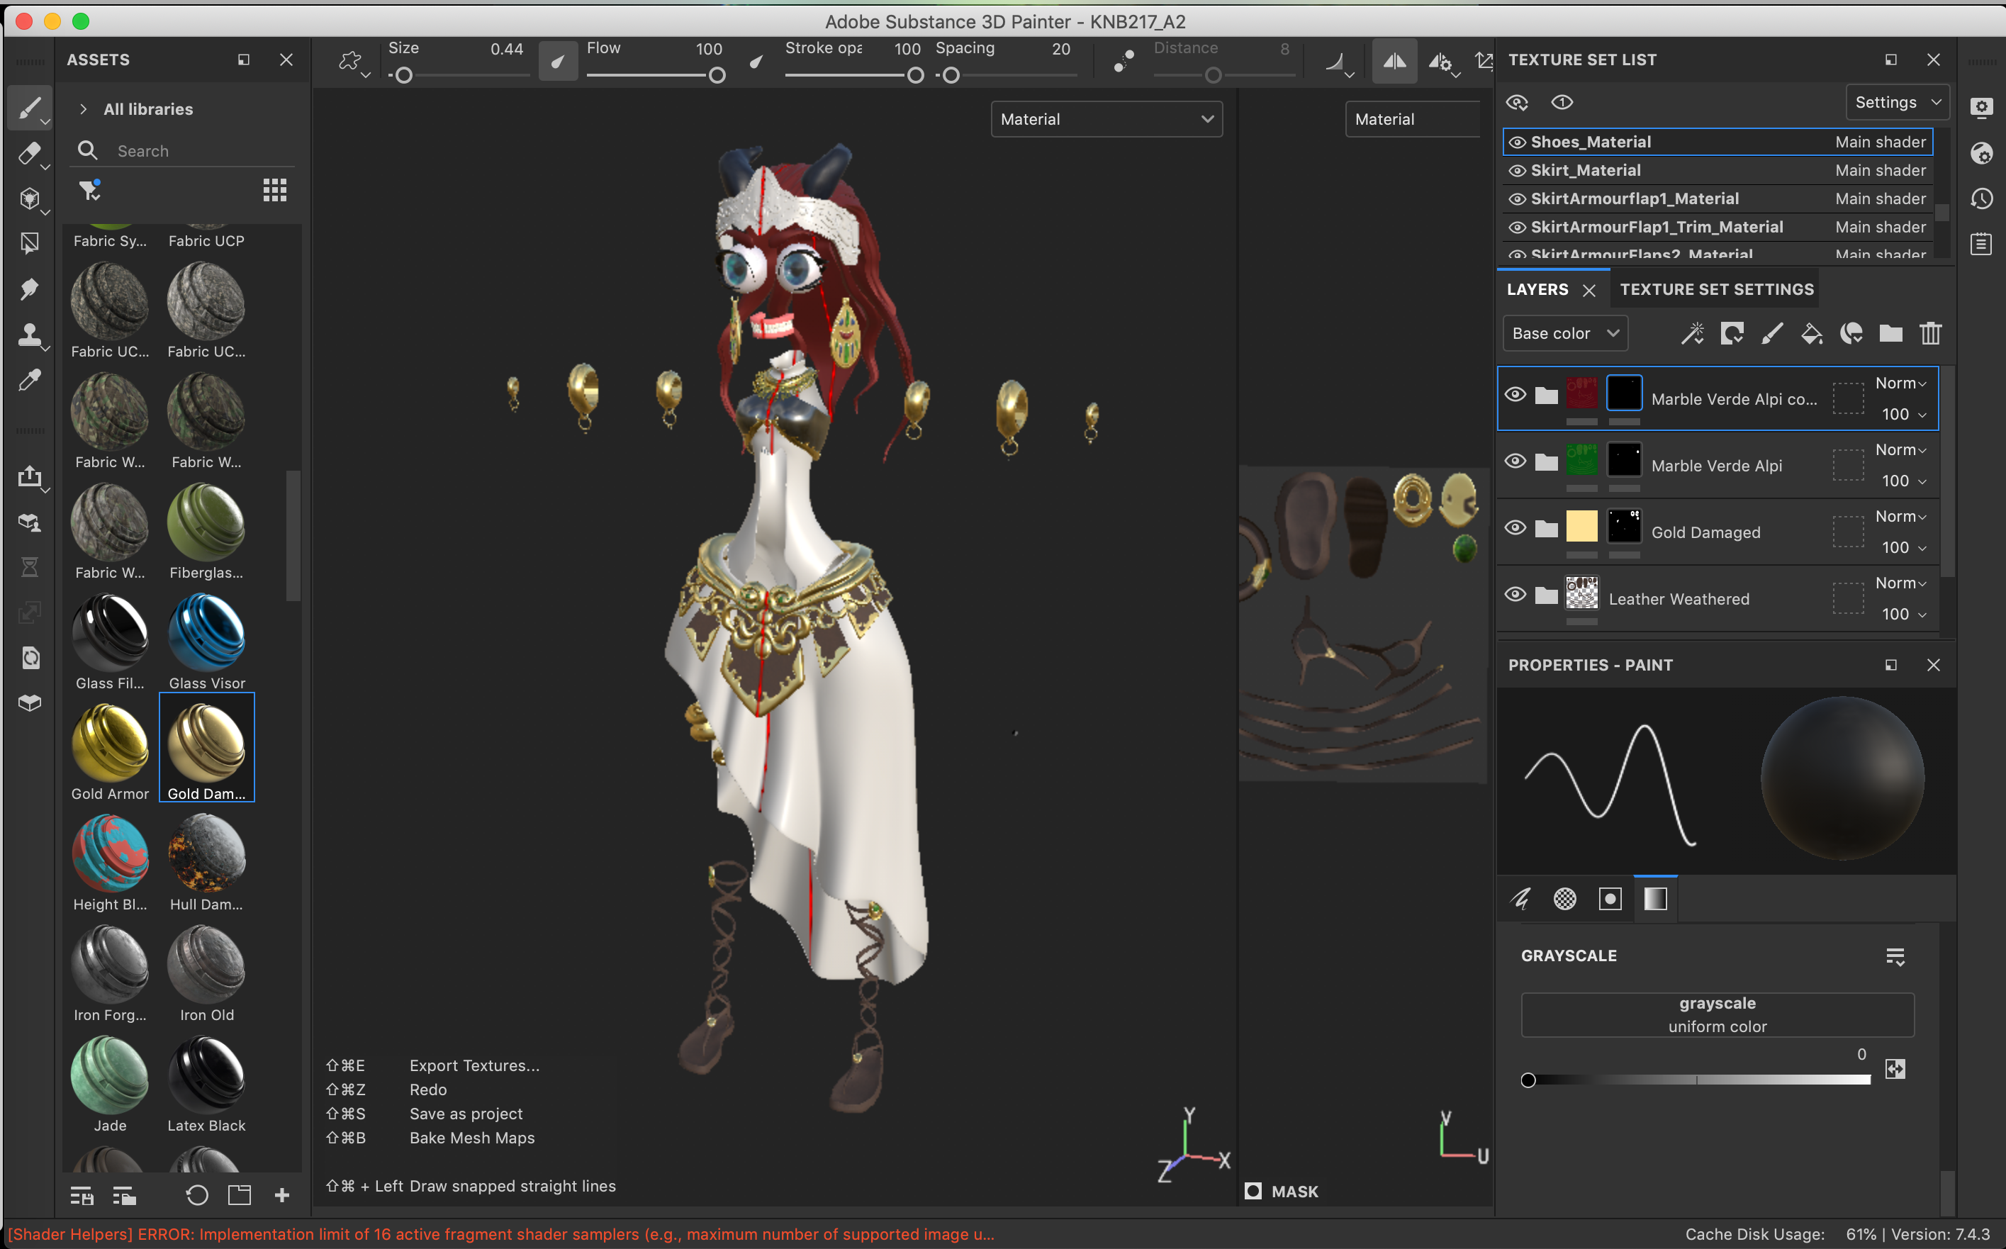Pick the Material picker eyedropper tool
This screenshot has width=2006, height=1249.
[x=29, y=380]
